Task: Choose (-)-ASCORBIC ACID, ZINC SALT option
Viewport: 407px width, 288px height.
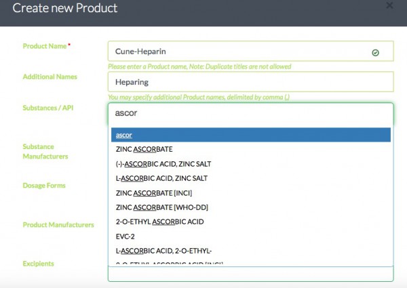Action: coord(251,164)
